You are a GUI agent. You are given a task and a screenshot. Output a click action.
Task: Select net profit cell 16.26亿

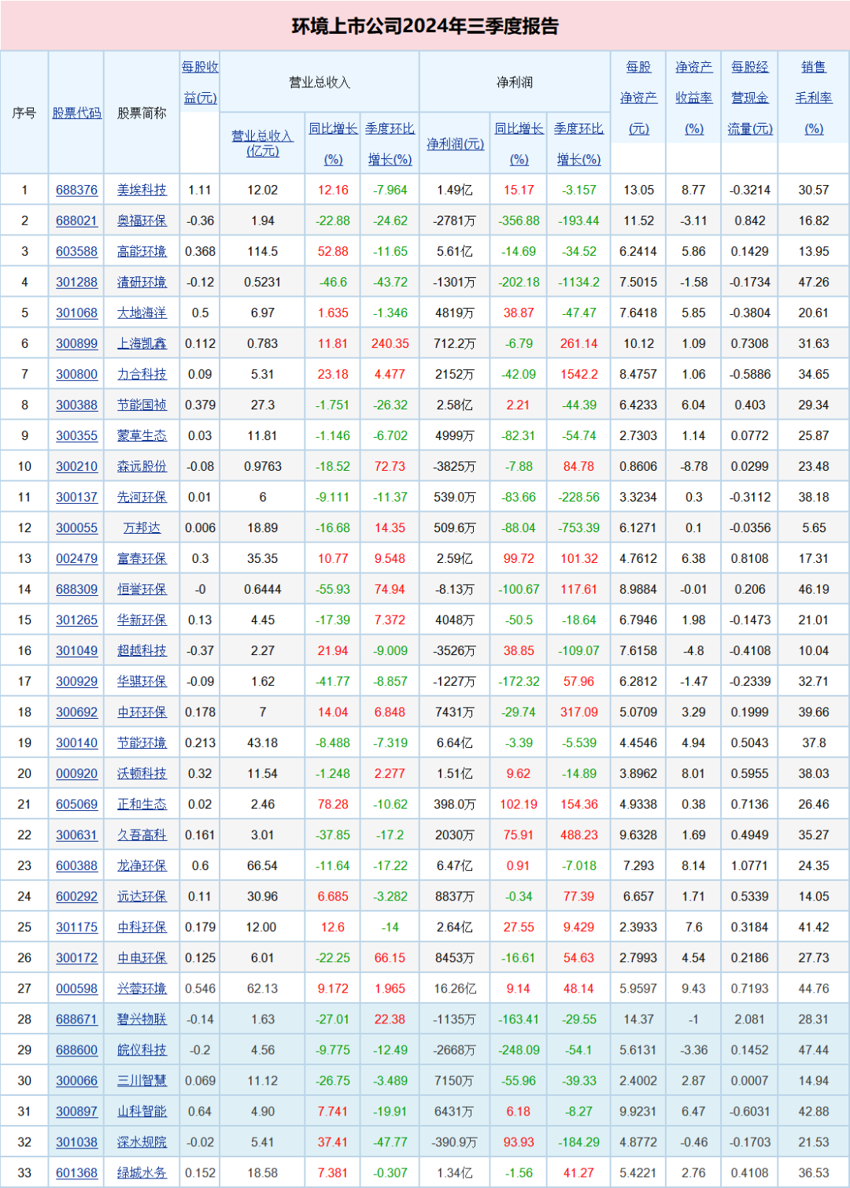455,988
